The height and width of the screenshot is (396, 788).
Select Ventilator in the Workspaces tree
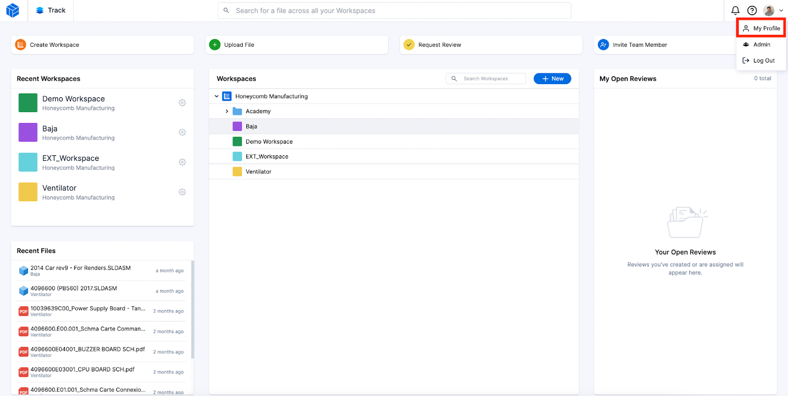coord(259,172)
